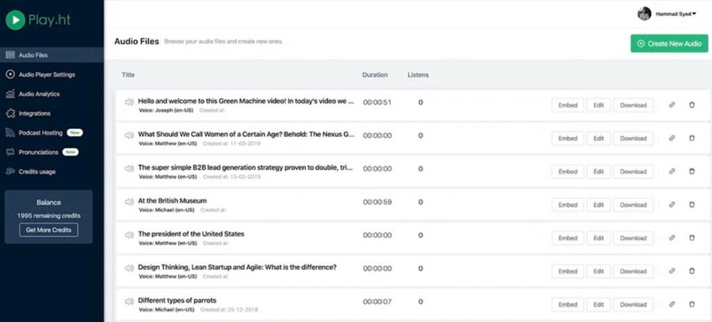
Task: Click Embed for Women of a Certain Age audio
Action: click(x=567, y=138)
